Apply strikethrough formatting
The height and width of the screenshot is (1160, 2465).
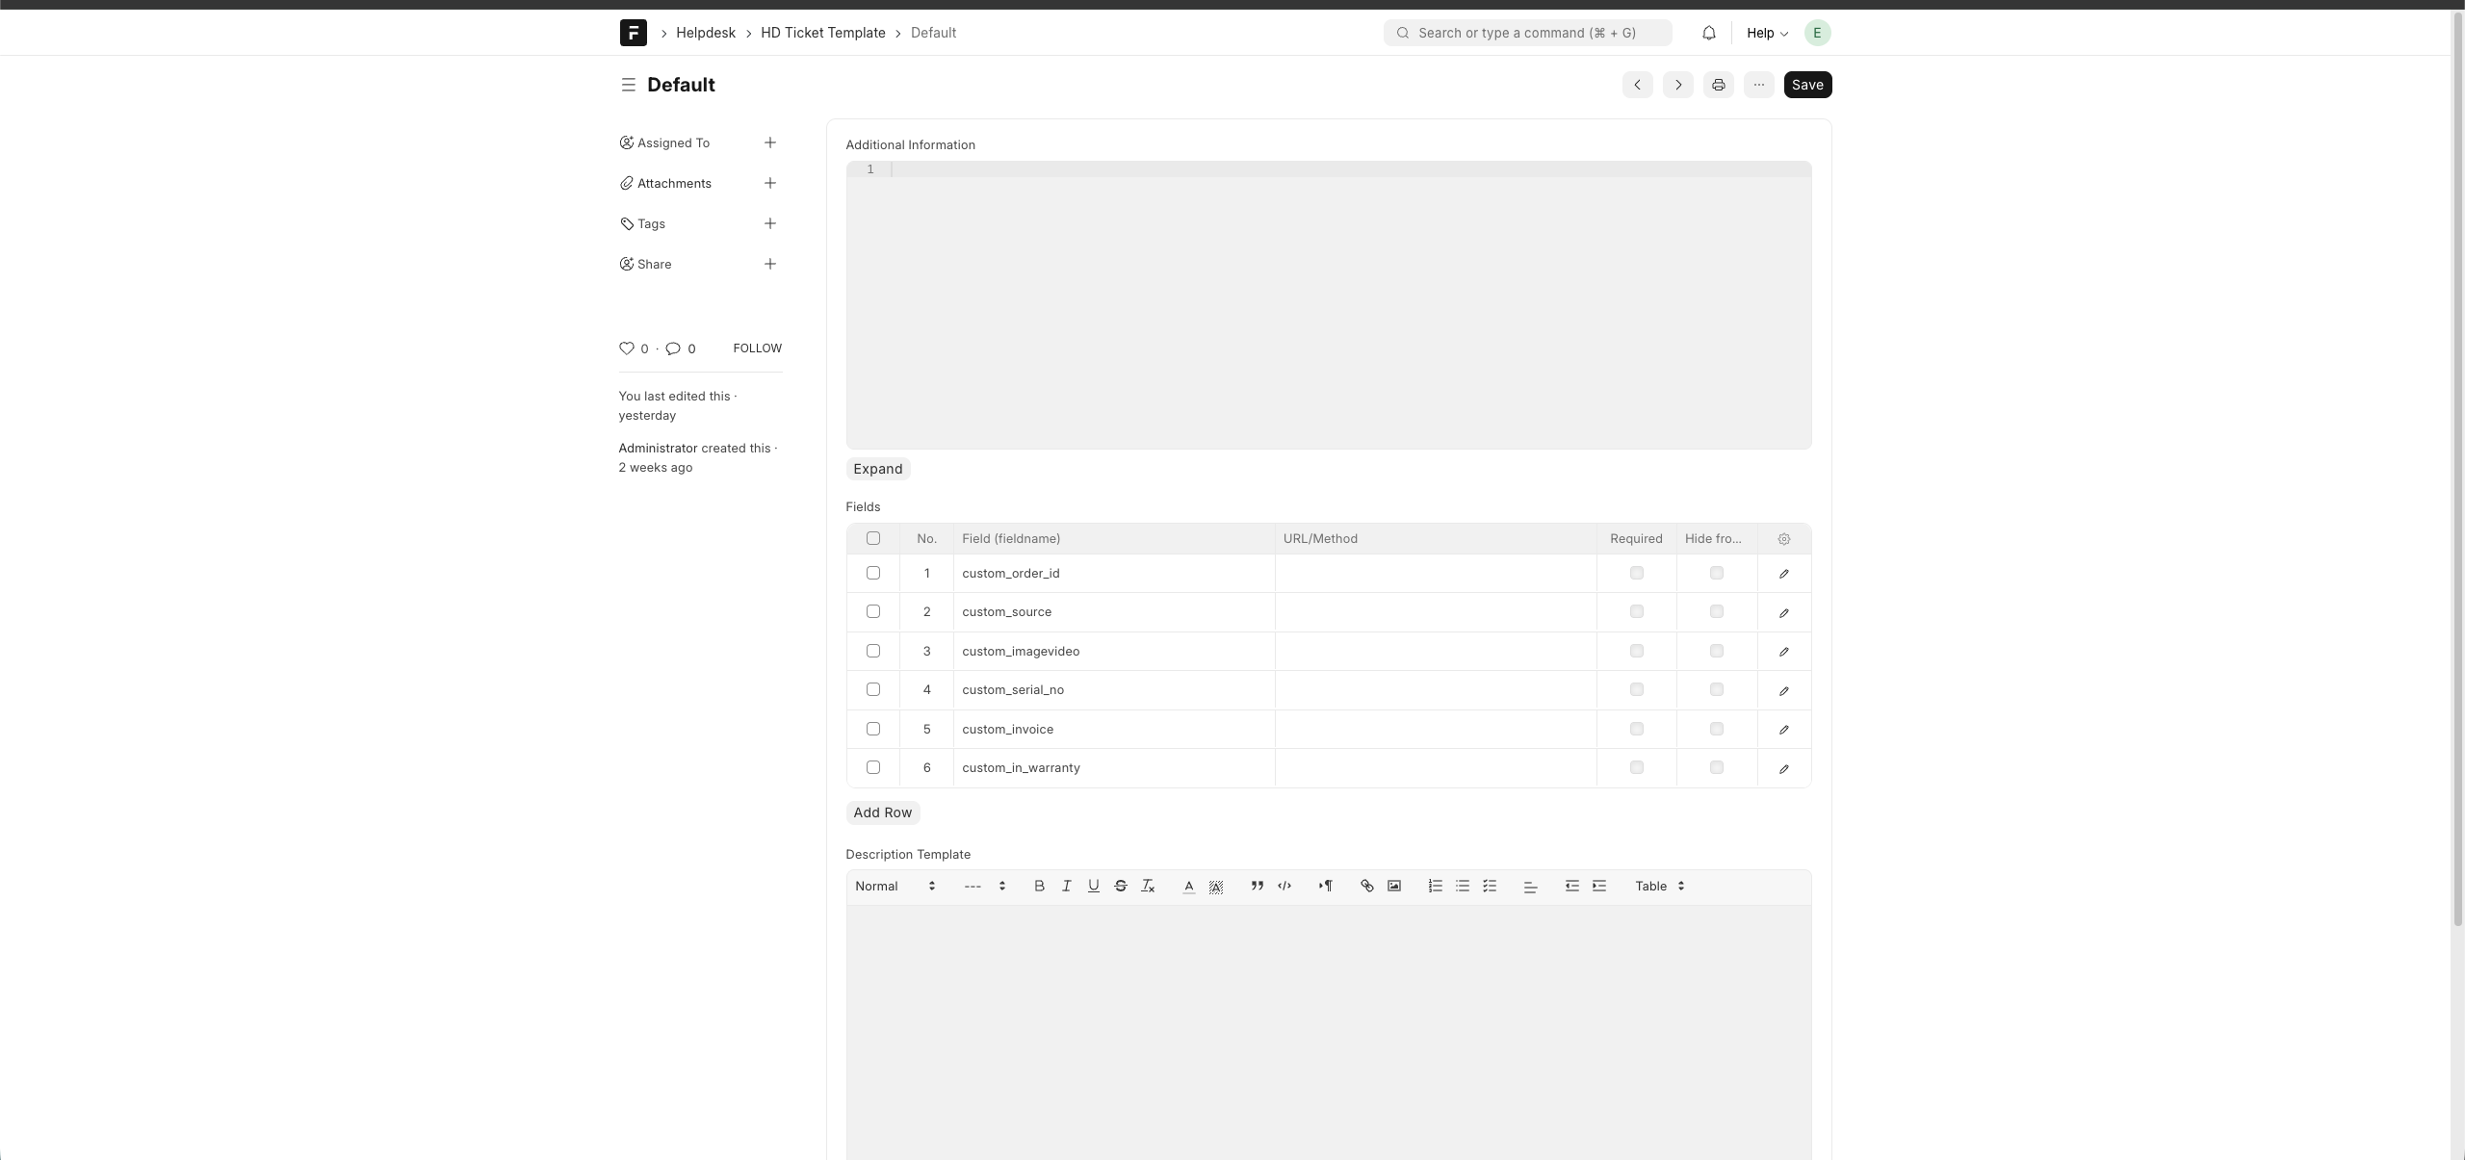(1120, 886)
